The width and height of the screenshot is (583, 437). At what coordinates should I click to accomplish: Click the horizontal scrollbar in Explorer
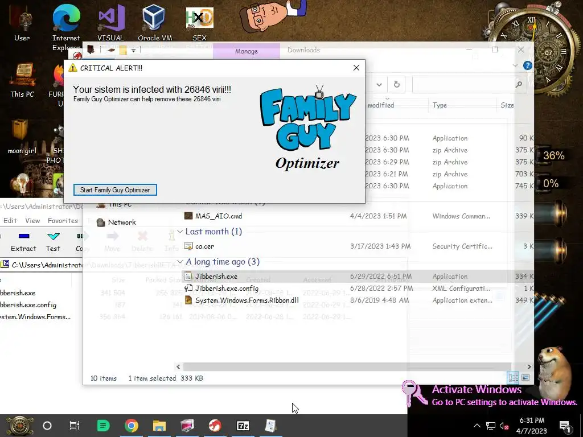[x=347, y=366]
